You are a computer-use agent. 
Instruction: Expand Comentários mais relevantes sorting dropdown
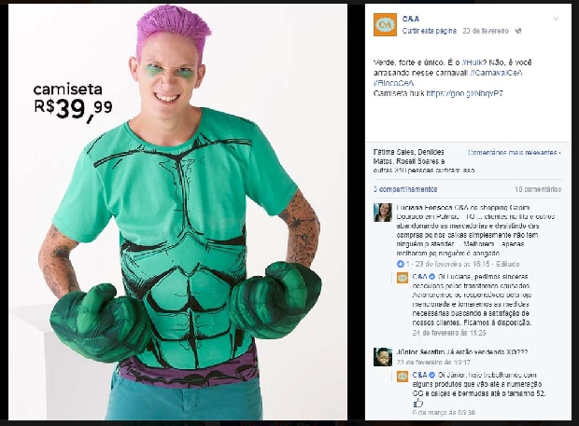pyautogui.click(x=515, y=152)
